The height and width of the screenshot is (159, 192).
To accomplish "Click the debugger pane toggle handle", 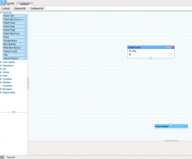I will pyautogui.click(x=171, y=141).
